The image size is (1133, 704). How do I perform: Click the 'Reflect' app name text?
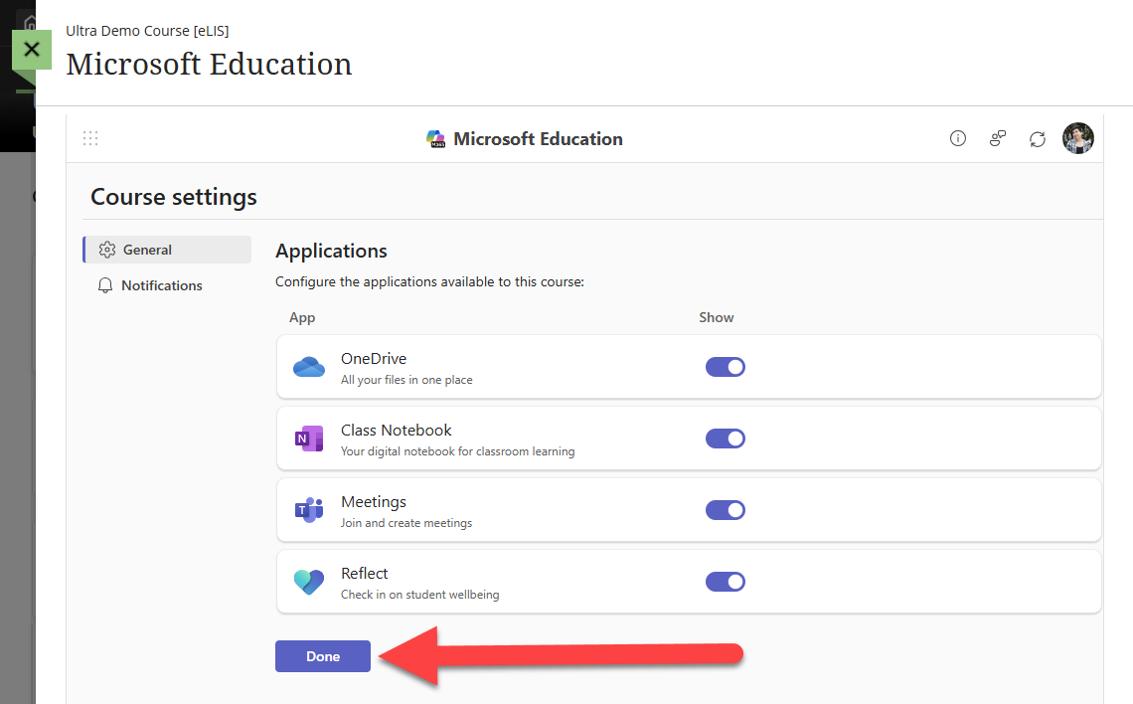pyautogui.click(x=364, y=573)
